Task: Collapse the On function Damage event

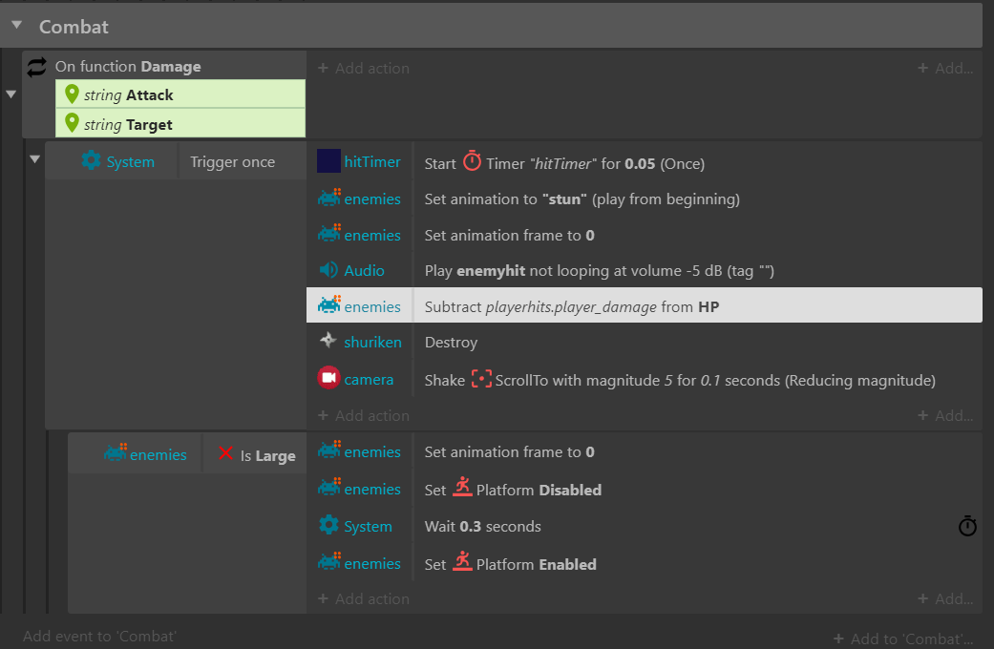Action: point(11,94)
